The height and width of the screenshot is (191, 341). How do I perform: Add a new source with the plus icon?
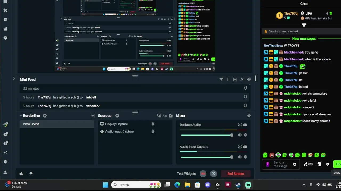[x=117, y=116]
